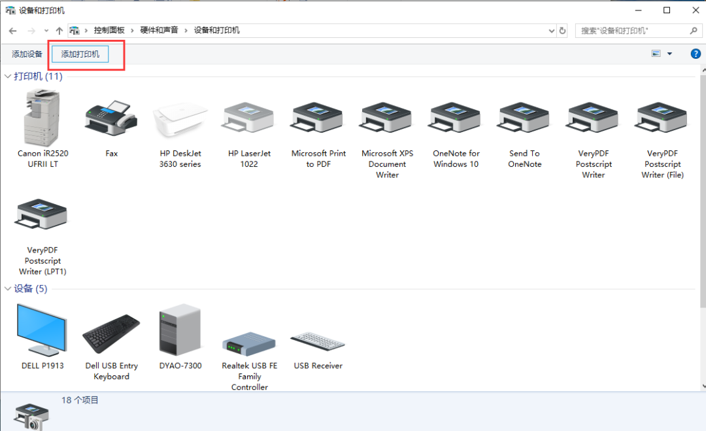Select the Microsoft Print to PDF printer
Viewport: 706px width, 431px height.
click(x=318, y=118)
